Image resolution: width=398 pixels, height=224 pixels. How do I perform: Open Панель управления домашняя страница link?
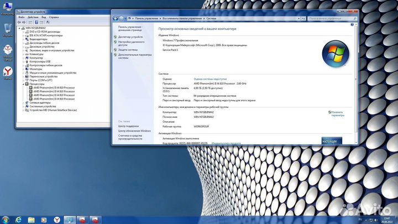tap(130, 28)
